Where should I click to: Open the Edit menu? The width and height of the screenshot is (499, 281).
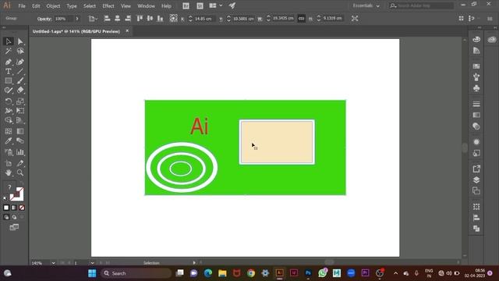pos(36,6)
